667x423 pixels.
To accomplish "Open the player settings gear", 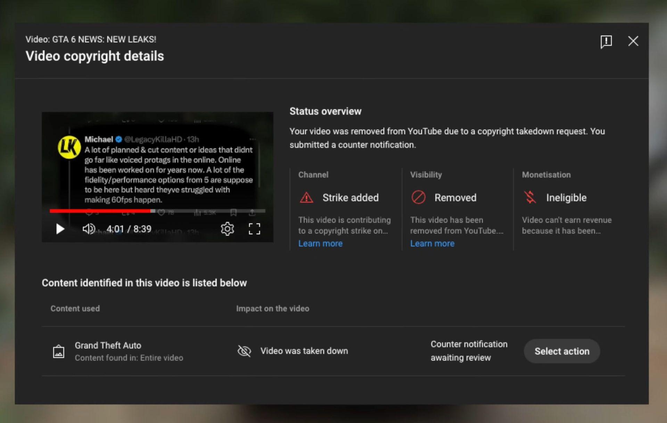I will click(x=227, y=229).
